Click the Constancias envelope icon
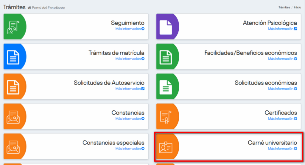The image size is (305, 165). [13, 116]
